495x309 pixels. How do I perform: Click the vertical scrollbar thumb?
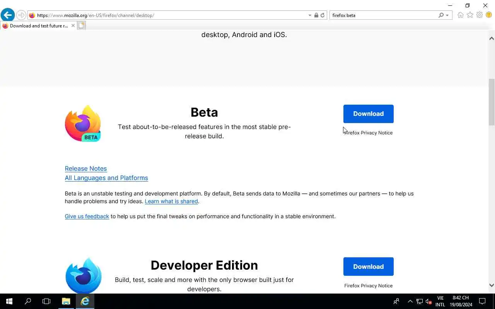click(x=492, y=102)
